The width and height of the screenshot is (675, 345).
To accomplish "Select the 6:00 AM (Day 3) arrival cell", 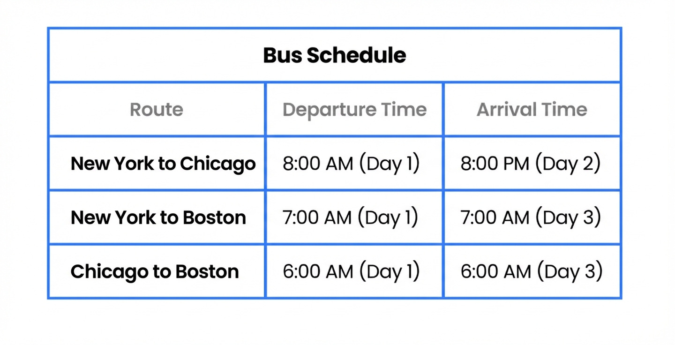I will pos(532,271).
